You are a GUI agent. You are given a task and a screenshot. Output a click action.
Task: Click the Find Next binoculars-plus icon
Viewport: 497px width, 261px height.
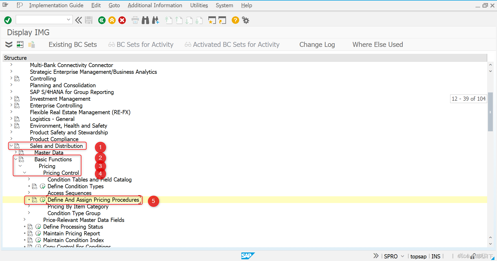[156, 20]
